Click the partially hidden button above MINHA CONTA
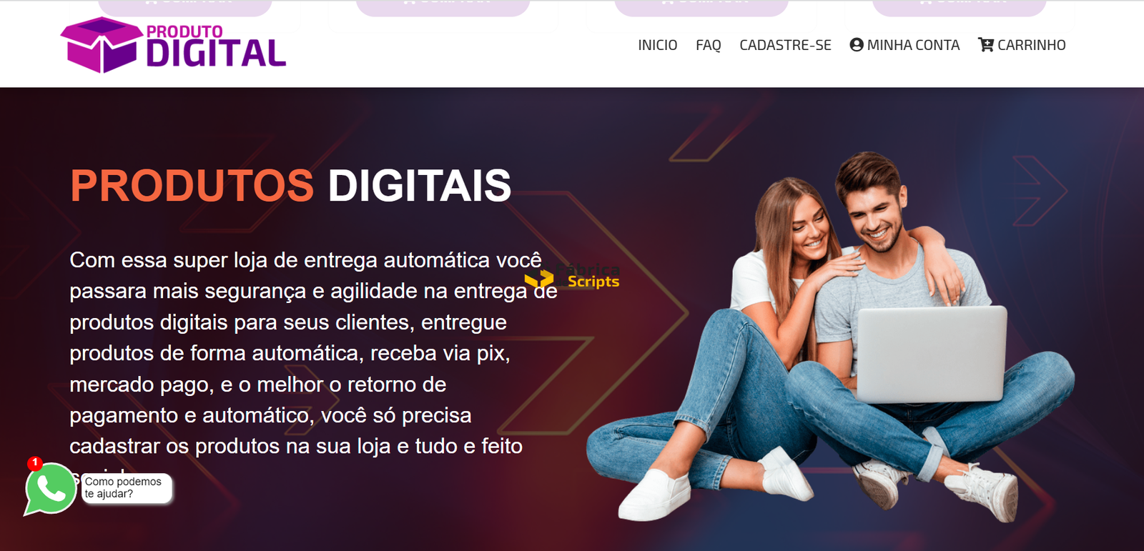Viewport: 1144px width, 551px height. coord(960,8)
